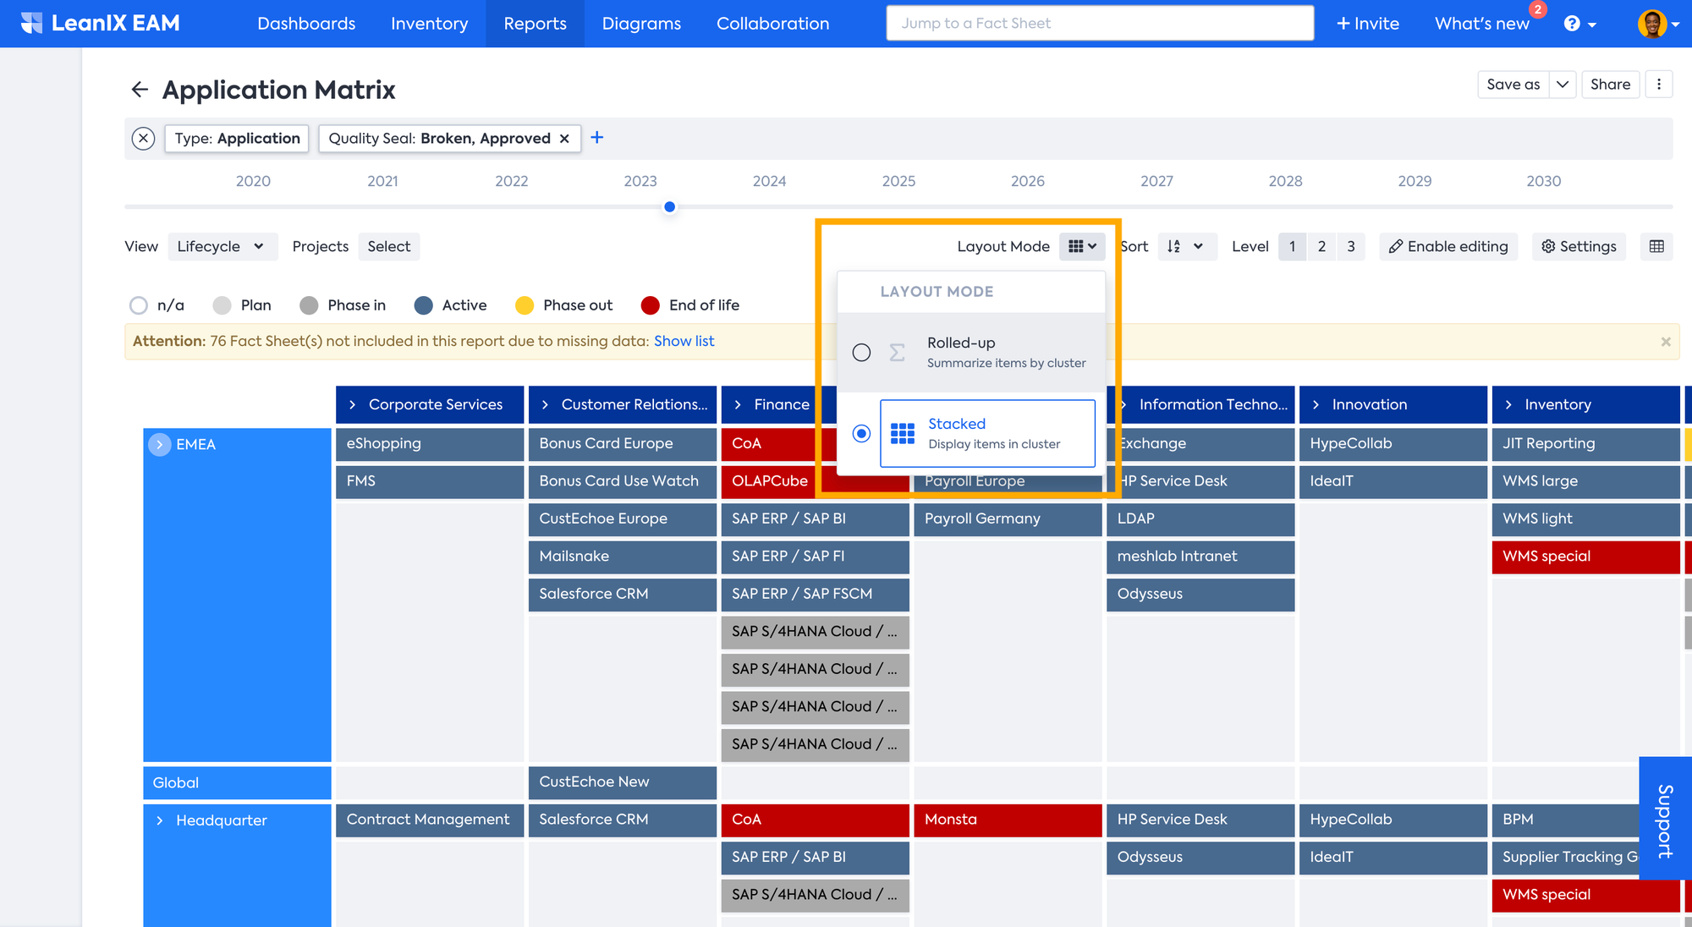The width and height of the screenshot is (1692, 927).
Task: Select the Rolled-up layout radio button
Action: click(x=861, y=353)
